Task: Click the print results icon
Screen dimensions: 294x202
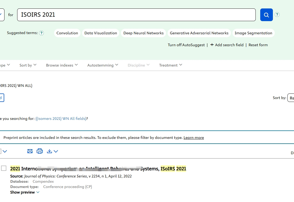Action: (40, 151)
